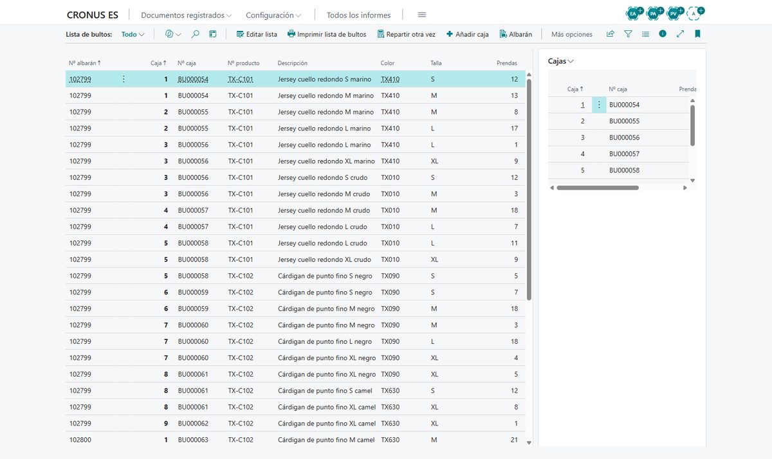The height and width of the screenshot is (459, 772).
Task: Select the Jersey cuello redondo XL marino row
Action: coord(295,161)
